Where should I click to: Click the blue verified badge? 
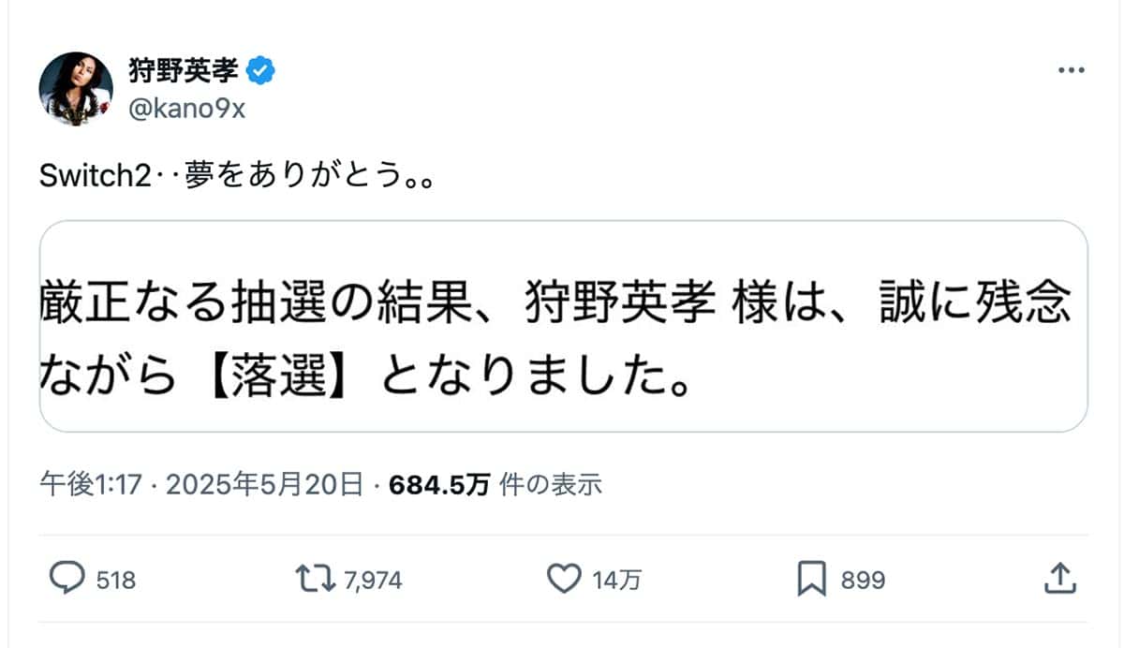point(260,70)
